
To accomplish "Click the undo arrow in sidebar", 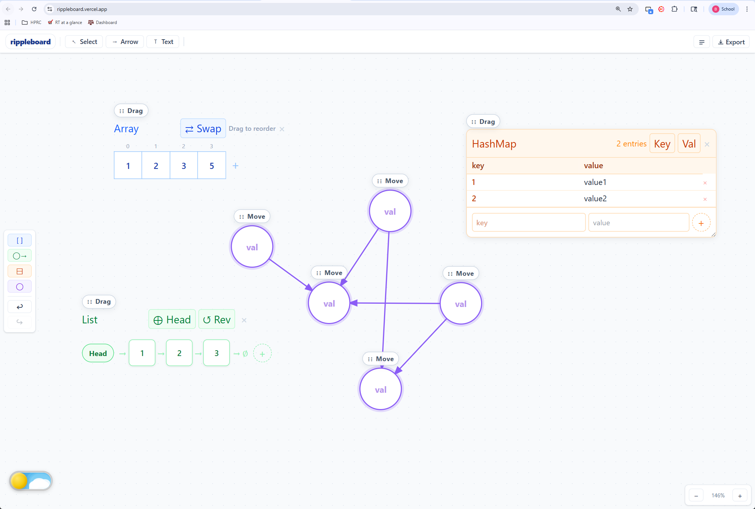I will point(20,307).
